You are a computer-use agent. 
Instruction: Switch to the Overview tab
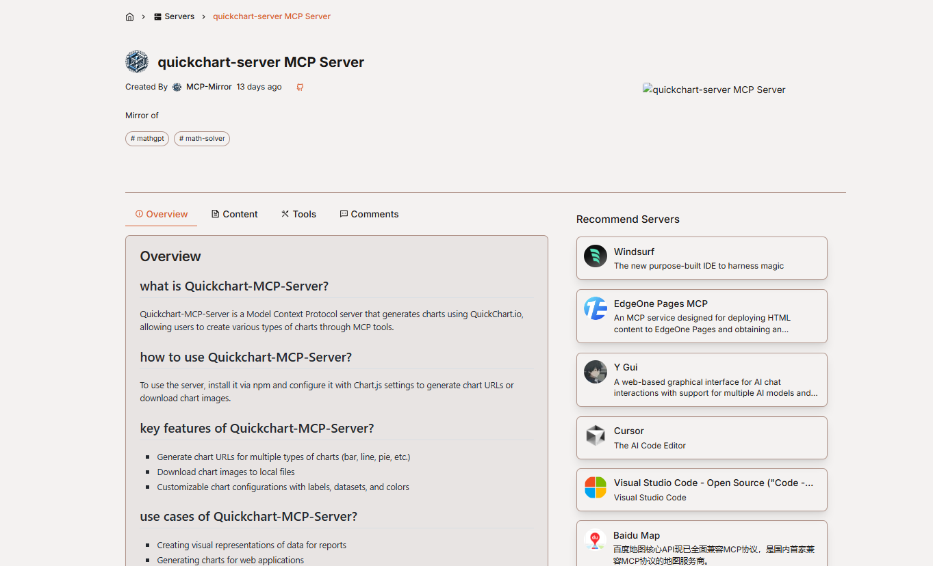[162, 214]
